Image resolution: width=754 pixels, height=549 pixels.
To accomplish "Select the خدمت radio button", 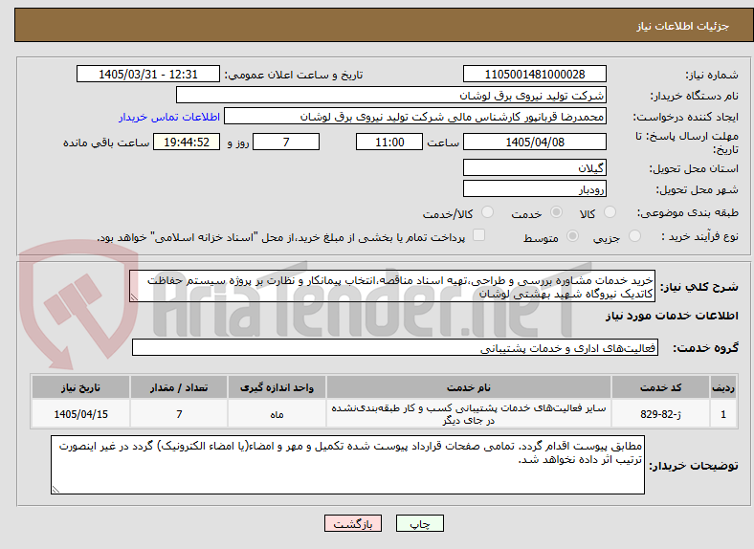I will pyautogui.click(x=556, y=212).
